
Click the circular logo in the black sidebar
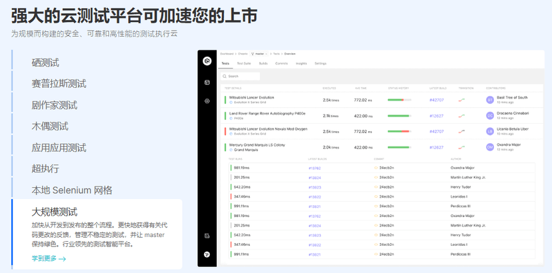pos(207,61)
